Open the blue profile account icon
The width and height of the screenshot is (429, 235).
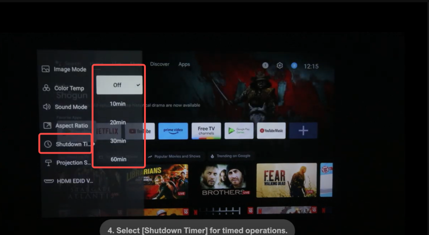point(294,66)
